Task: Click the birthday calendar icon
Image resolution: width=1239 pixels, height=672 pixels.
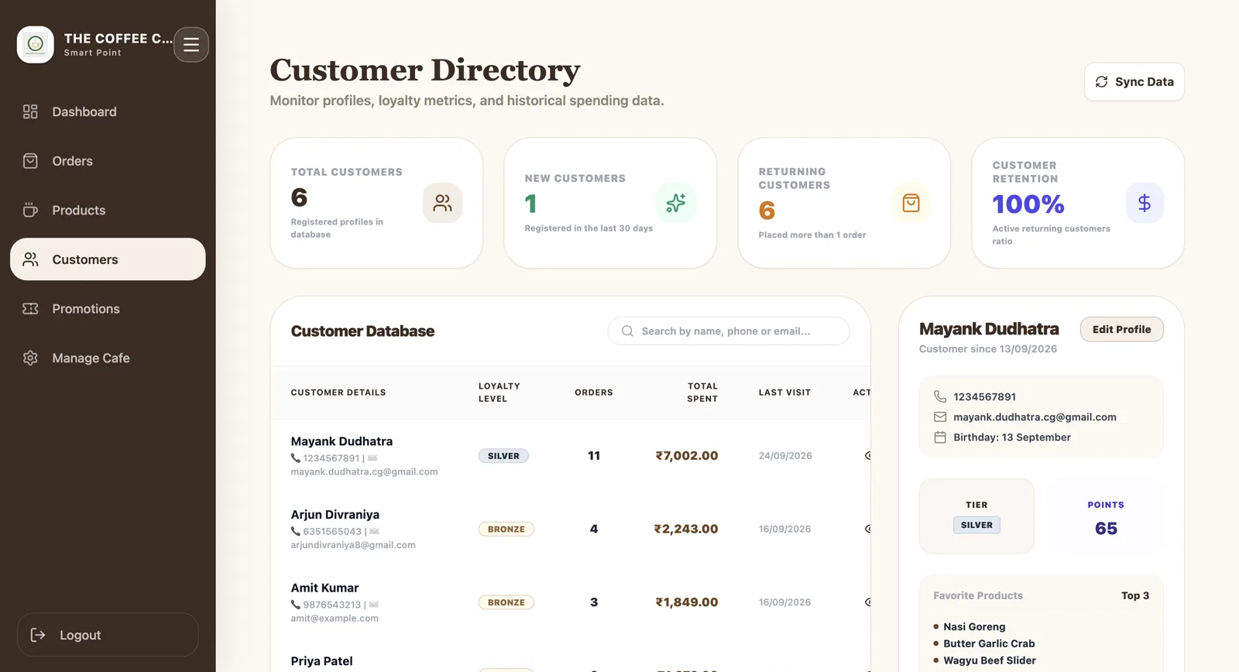Action: tap(940, 437)
